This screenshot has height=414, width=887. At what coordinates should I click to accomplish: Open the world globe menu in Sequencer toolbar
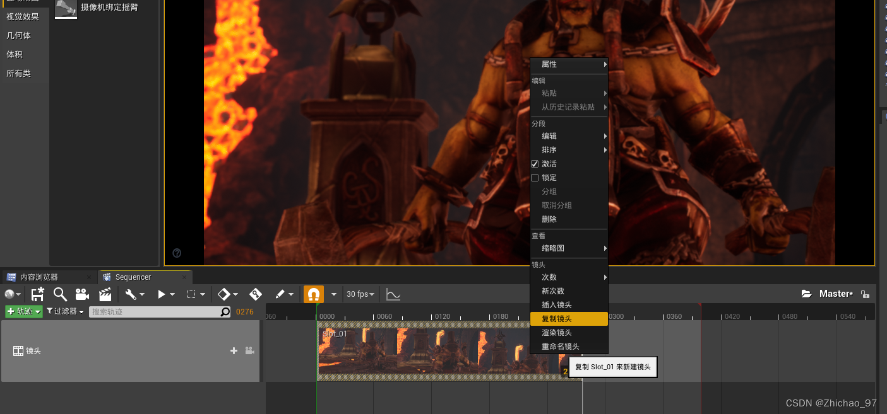[12, 294]
